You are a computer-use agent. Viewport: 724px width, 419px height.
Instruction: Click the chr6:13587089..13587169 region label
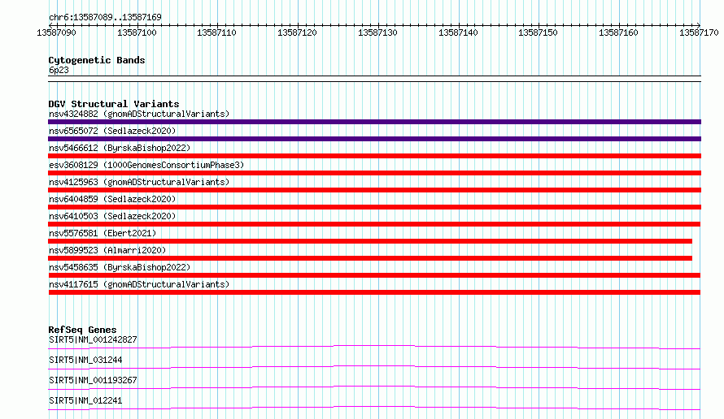(105, 17)
